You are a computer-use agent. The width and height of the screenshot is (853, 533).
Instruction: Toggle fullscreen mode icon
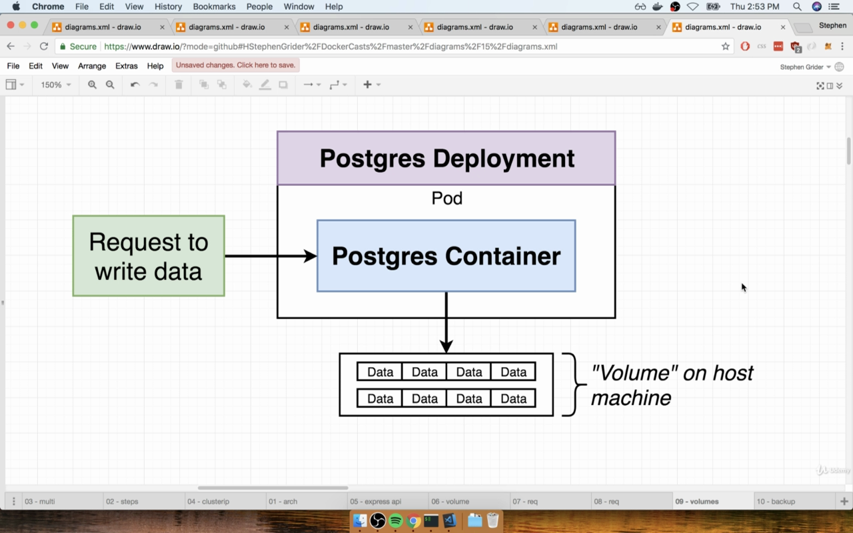pyautogui.click(x=820, y=85)
